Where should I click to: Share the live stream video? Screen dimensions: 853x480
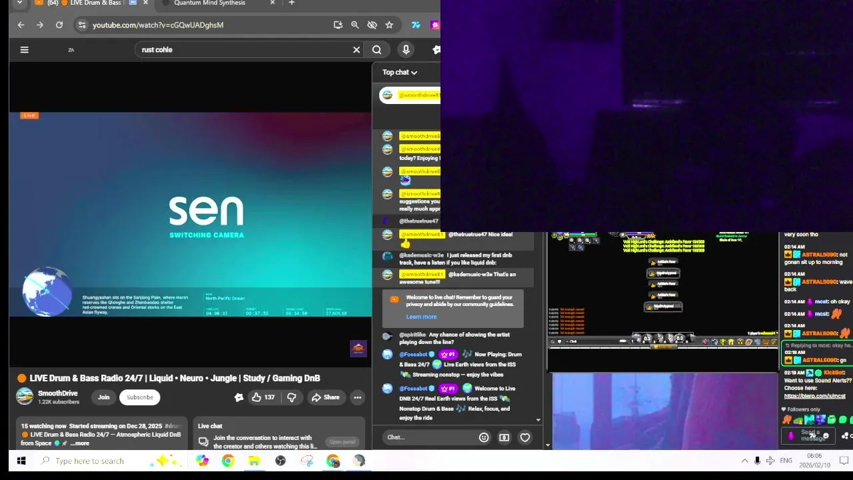click(x=325, y=397)
